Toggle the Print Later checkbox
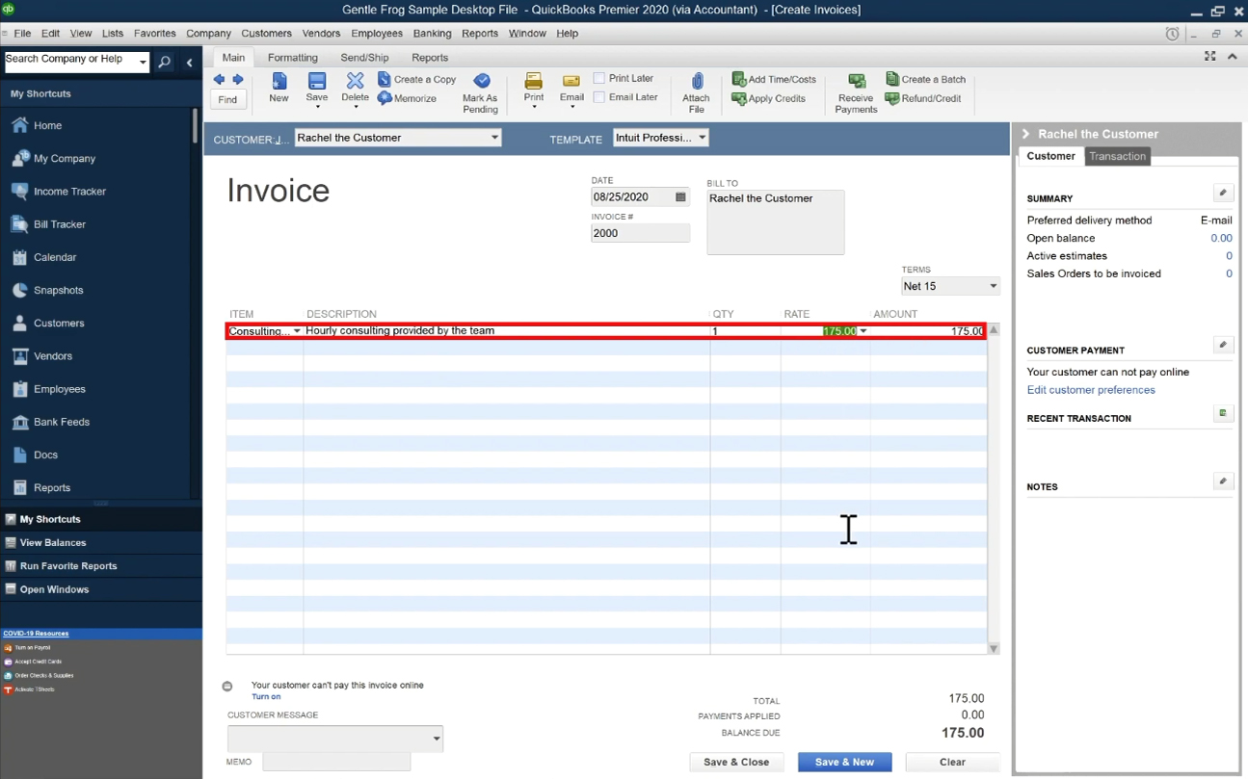 point(599,78)
